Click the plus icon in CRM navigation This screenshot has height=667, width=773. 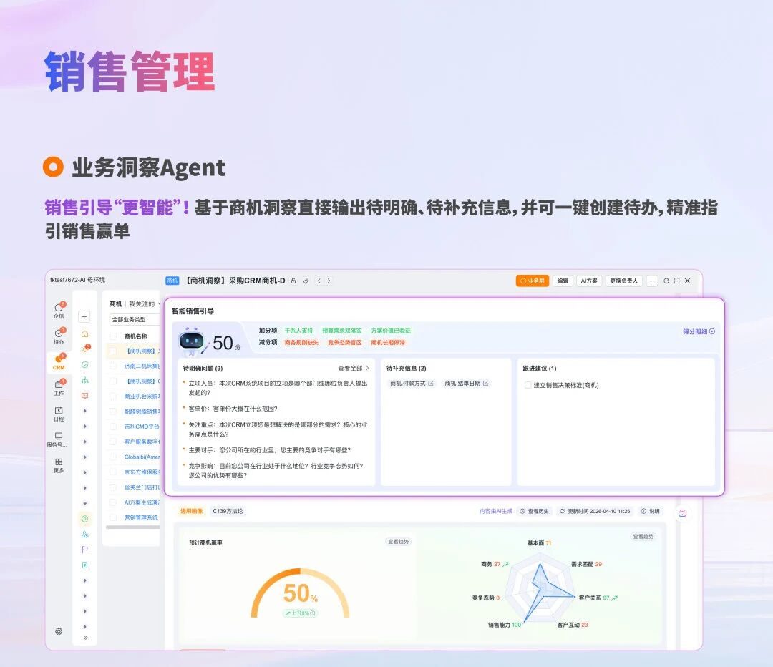(84, 316)
